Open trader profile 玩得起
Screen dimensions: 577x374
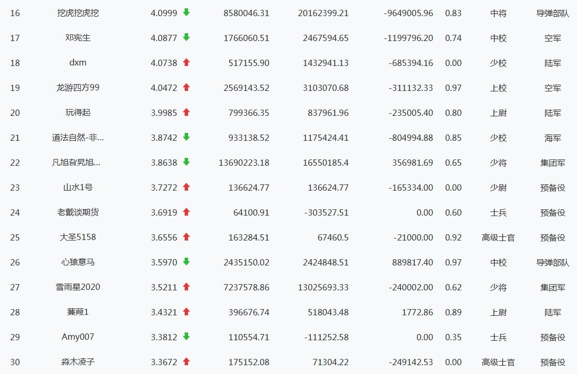78,113
